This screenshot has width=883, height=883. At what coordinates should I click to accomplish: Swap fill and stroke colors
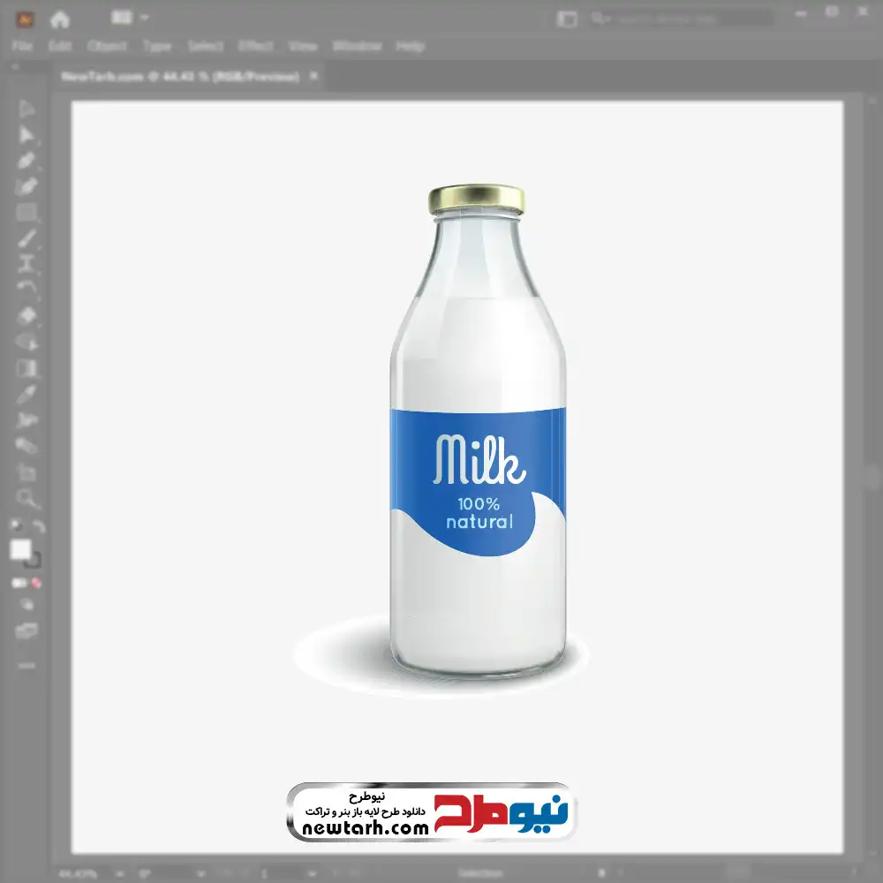tap(39, 526)
